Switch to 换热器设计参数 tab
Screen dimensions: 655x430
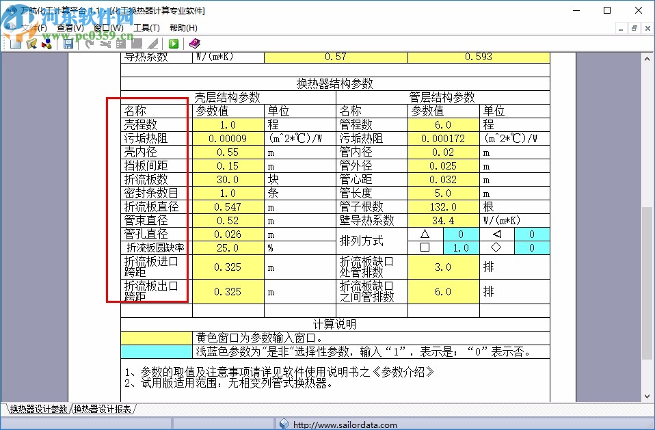click(38, 409)
